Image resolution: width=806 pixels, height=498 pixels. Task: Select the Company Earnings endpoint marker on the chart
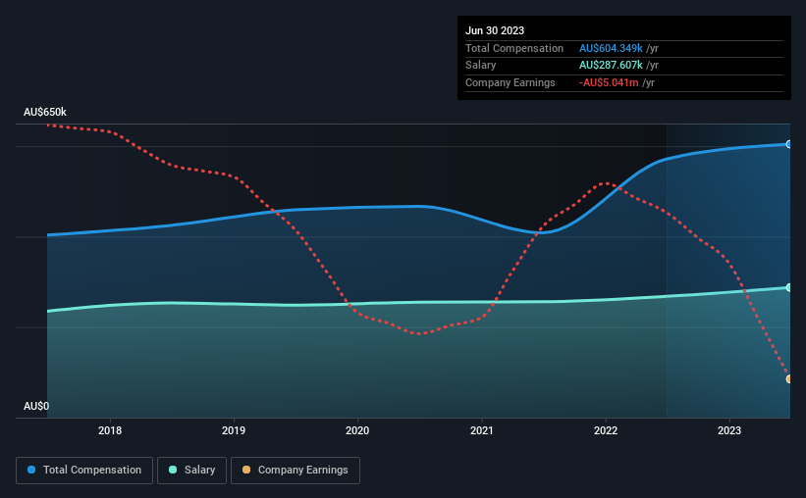(x=788, y=378)
